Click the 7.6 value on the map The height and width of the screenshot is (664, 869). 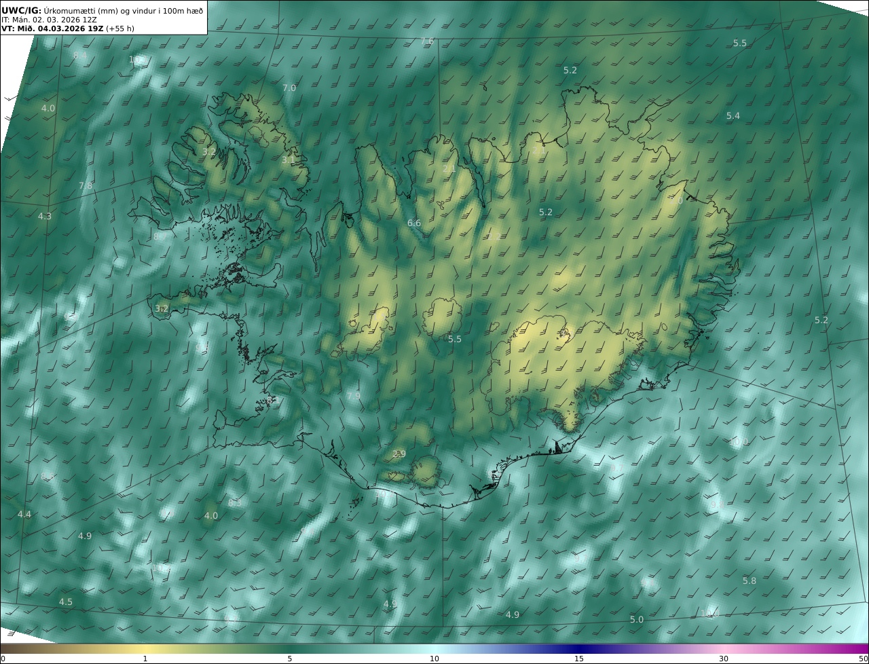coord(427,41)
